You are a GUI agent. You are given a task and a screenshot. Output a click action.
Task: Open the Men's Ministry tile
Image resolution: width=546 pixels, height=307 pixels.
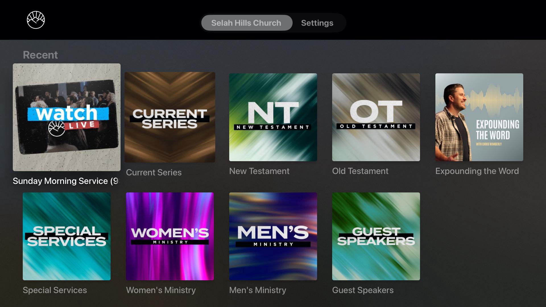click(273, 236)
